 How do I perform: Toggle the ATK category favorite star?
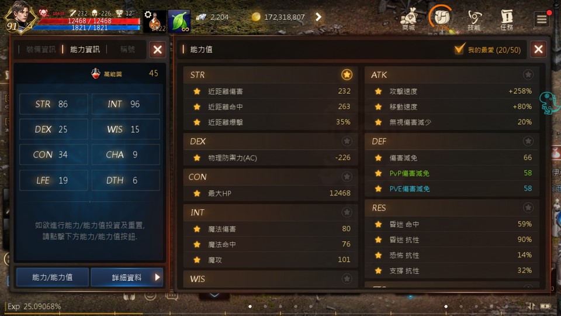pos(528,74)
